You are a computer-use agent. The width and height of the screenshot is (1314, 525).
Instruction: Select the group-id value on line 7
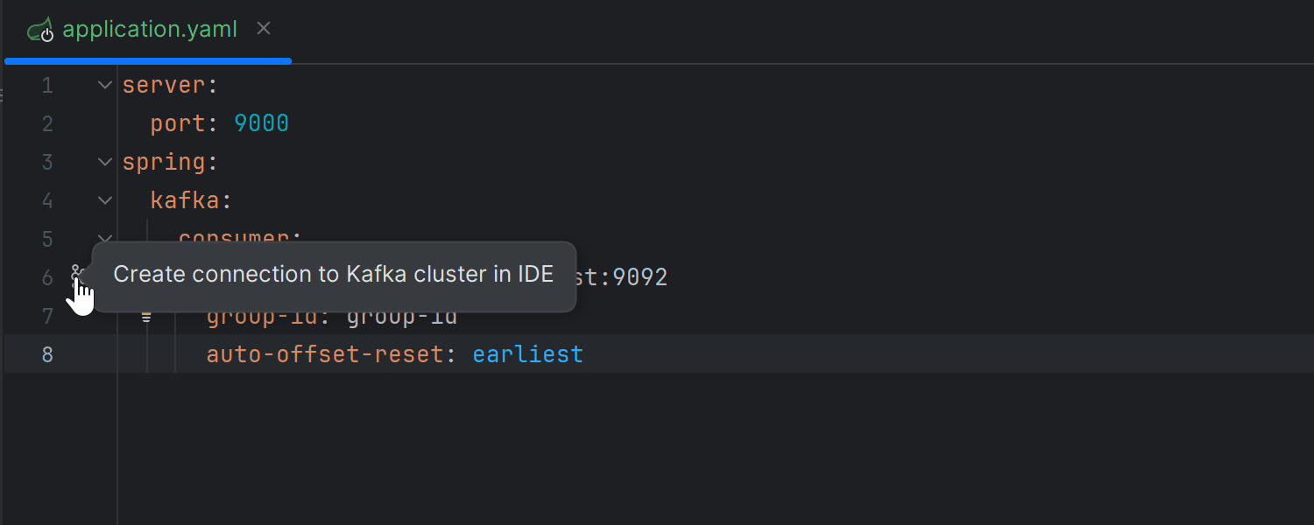click(x=401, y=316)
